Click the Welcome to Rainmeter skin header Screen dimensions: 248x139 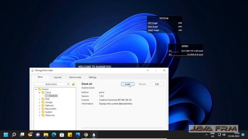(95, 66)
